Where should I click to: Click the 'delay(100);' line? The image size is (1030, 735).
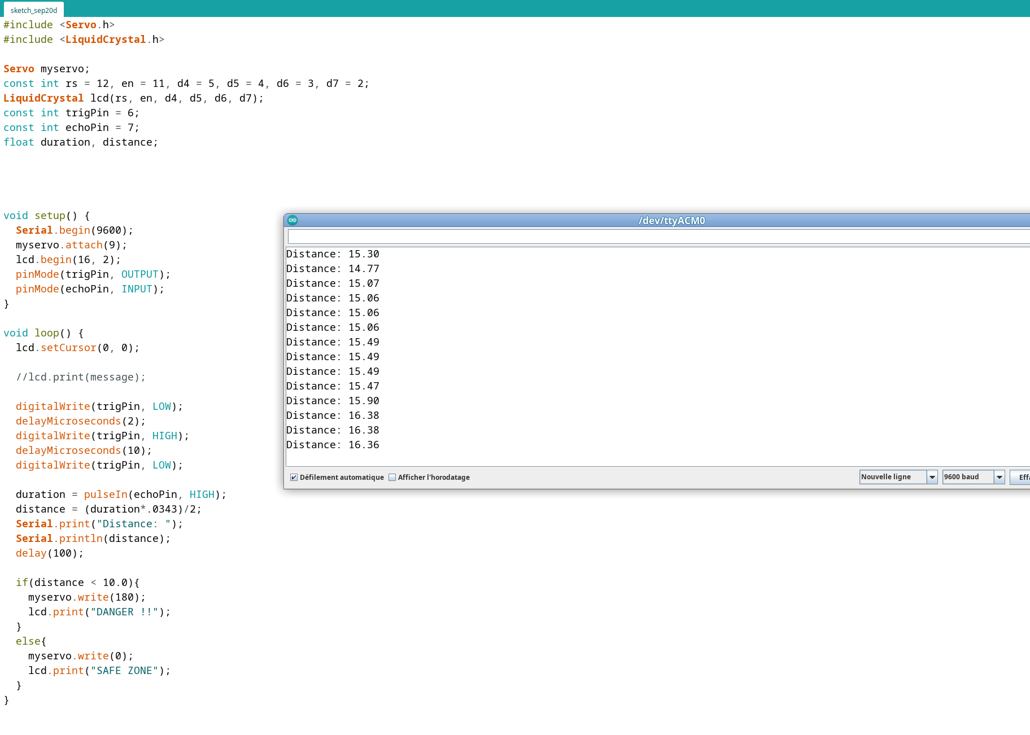click(x=50, y=553)
